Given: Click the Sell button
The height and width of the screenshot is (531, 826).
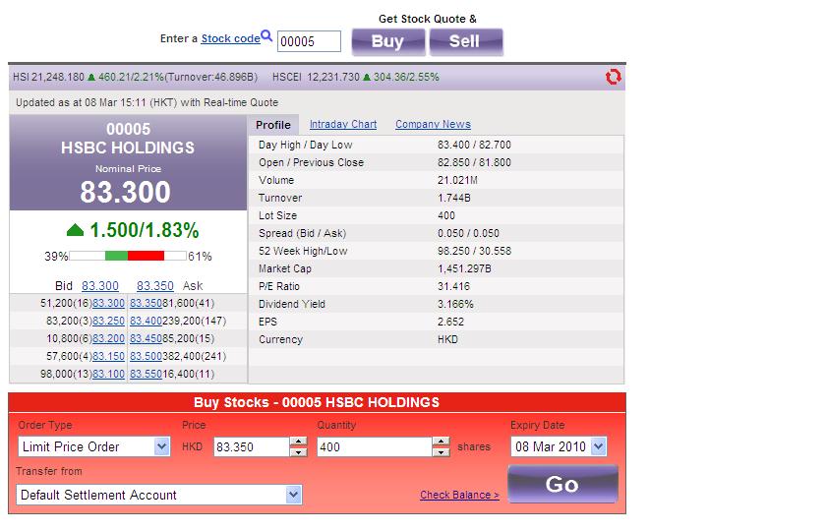Looking at the screenshot, I should click(466, 41).
